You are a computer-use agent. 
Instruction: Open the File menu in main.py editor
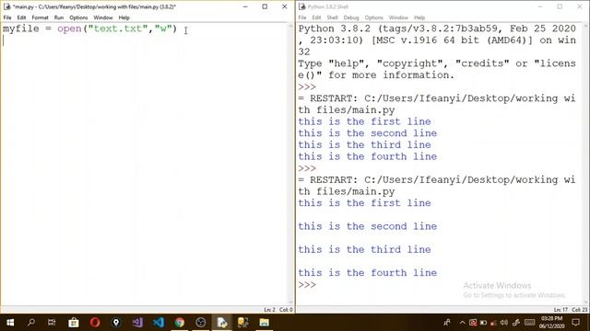pyautogui.click(x=7, y=17)
